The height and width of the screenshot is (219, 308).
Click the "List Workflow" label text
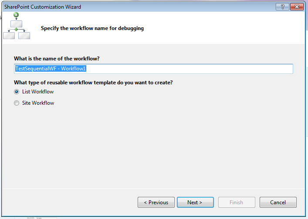(38, 92)
